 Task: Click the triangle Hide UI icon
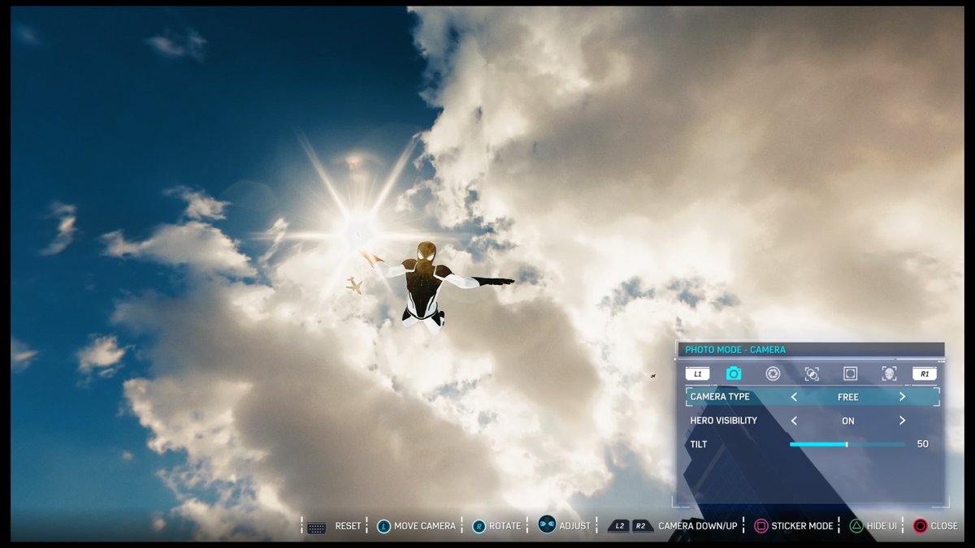856,526
